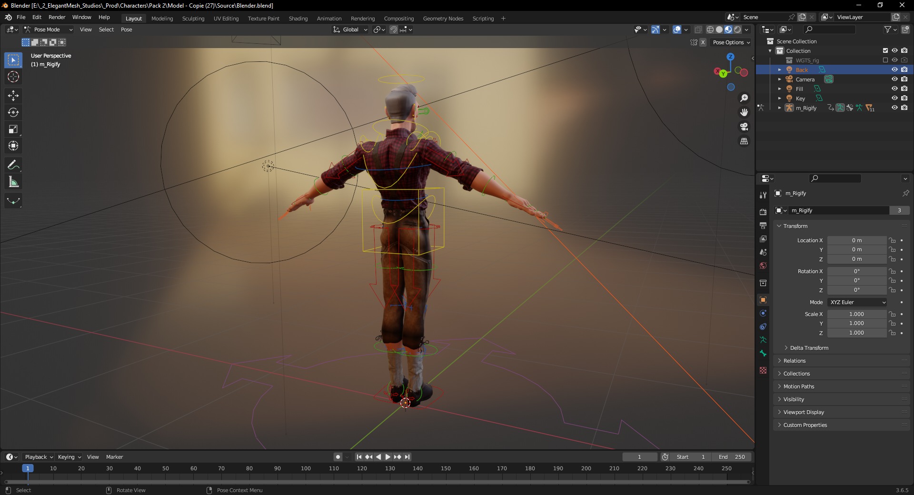Toggle the Location X lock
The width and height of the screenshot is (914, 495).
(893, 240)
